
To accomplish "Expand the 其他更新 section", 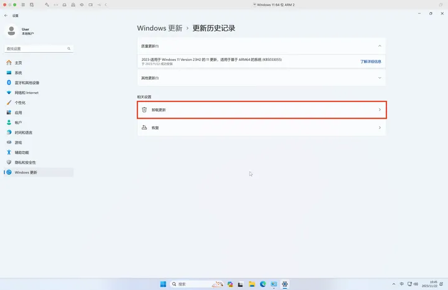I will coord(380,78).
